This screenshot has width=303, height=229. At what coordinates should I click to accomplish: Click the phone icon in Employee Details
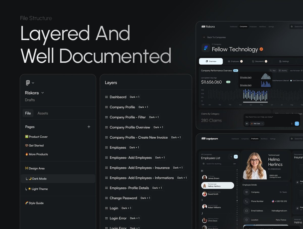[x=246, y=201]
